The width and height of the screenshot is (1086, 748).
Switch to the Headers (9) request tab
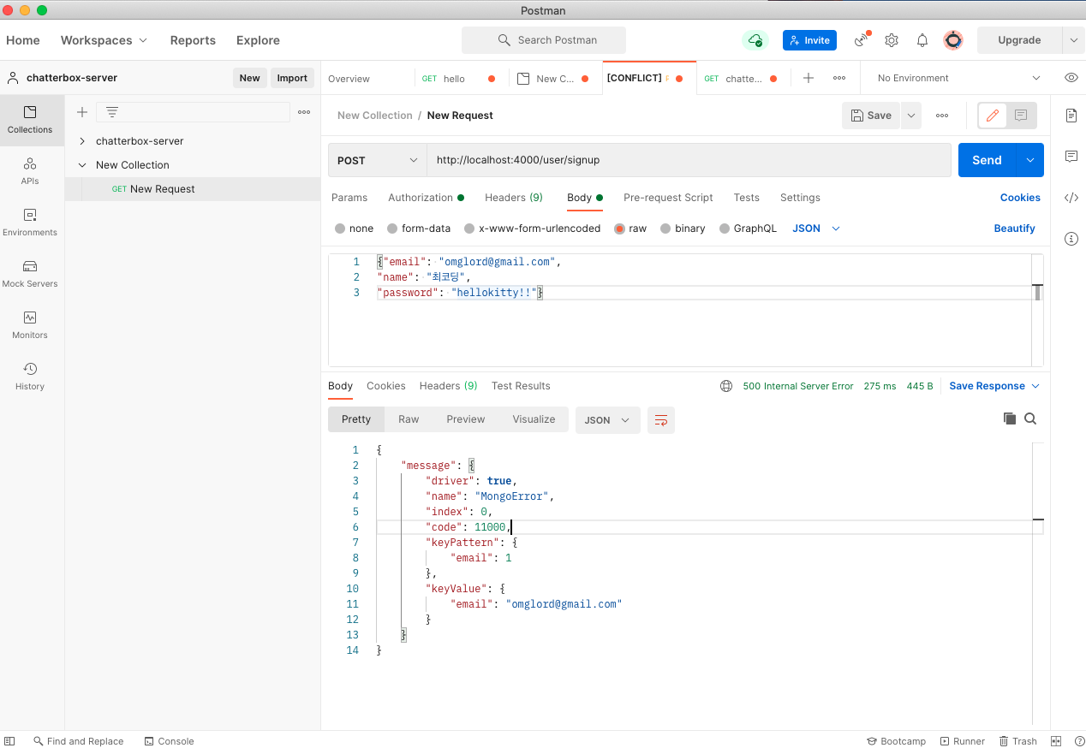(514, 198)
